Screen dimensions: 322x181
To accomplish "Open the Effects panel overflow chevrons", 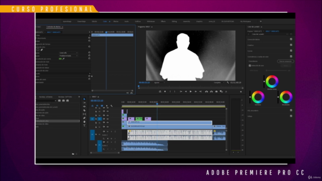I will click(79, 97).
